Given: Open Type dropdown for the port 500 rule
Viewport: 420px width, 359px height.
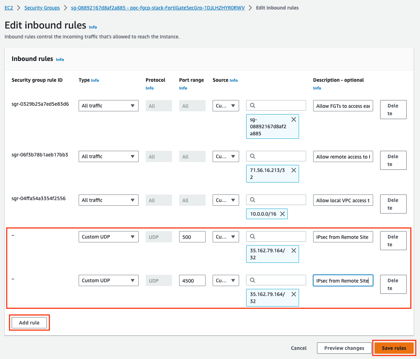Looking at the screenshot, I should (109, 237).
